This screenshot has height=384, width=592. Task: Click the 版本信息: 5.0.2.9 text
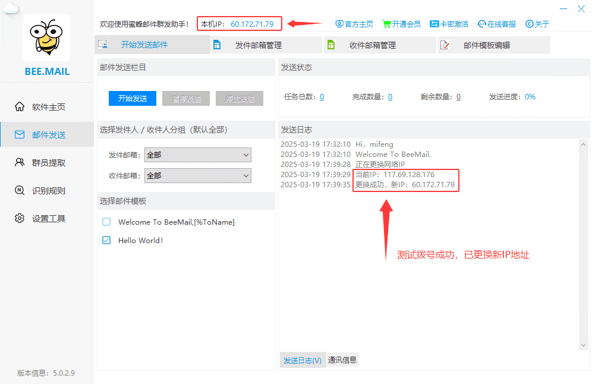point(46,373)
